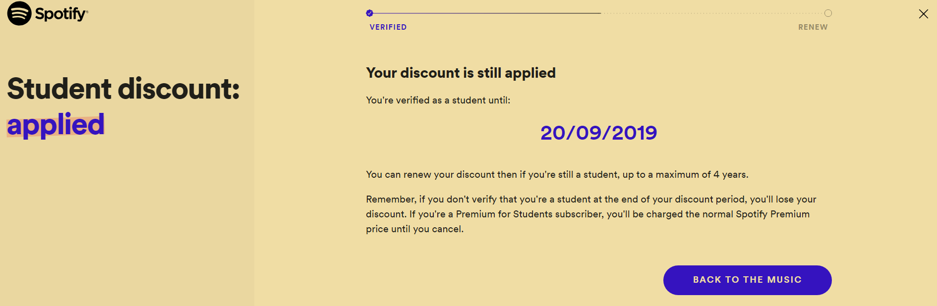The image size is (937, 306).
Task: Click the expiry date 20/09/2019
Action: [598, 133]
